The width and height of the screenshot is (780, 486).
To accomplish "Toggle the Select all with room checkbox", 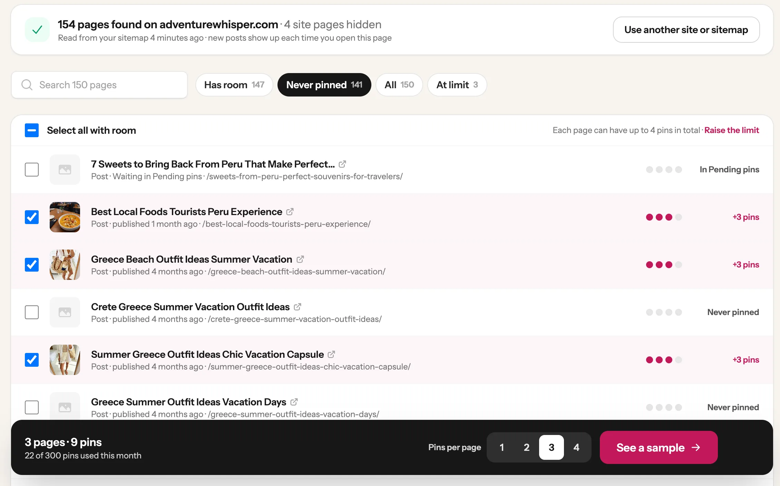I will click(x=32, y=130).
